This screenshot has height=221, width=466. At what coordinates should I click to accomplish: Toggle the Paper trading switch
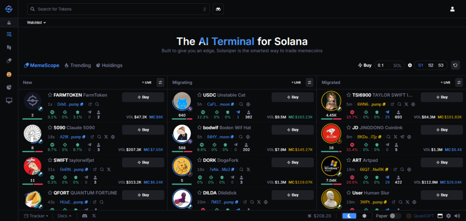click(395, 216)
